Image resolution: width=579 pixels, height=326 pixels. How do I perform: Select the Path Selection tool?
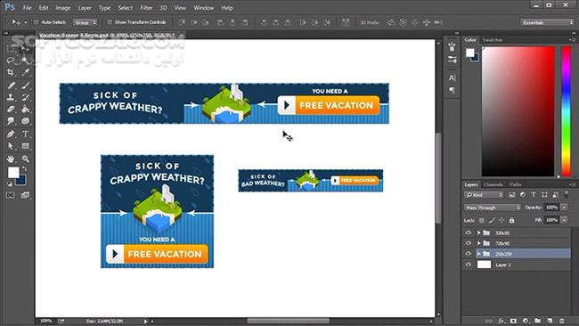[x=11, y=146]
